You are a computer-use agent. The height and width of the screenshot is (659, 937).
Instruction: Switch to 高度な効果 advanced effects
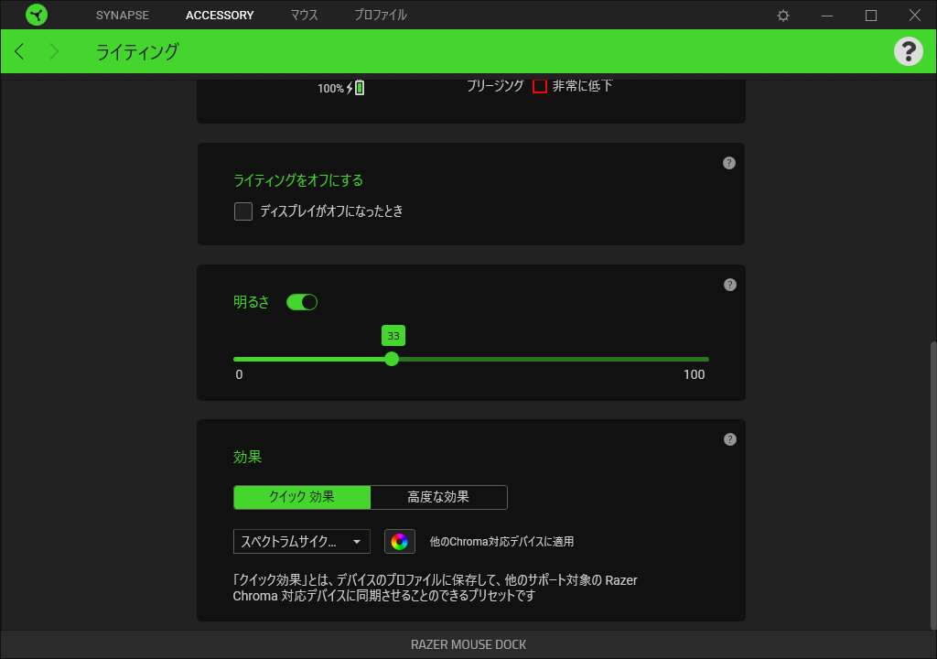coord(438,497)
